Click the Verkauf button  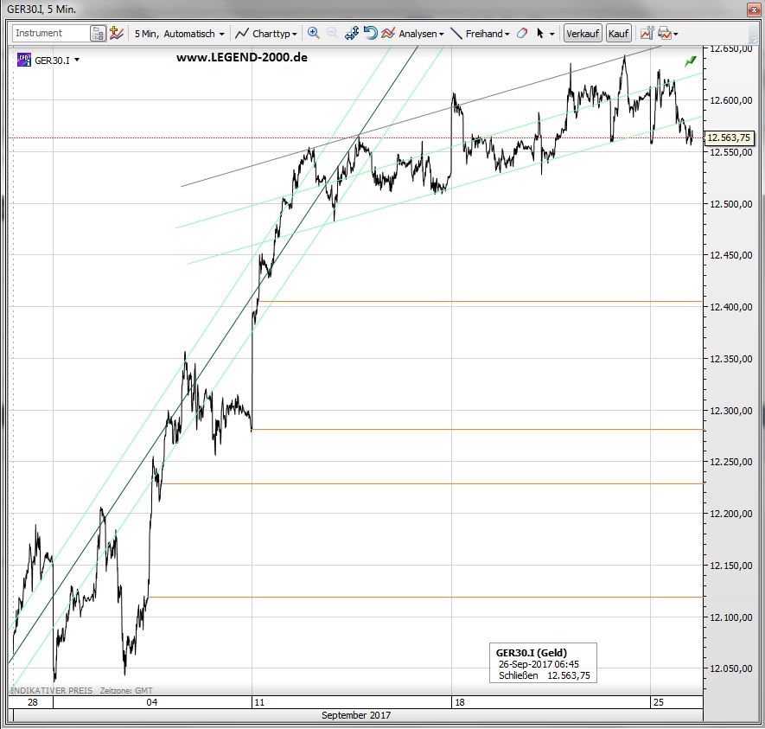coord(583,33)
